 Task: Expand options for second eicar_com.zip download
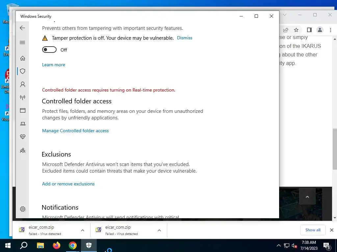coord(159,230)
